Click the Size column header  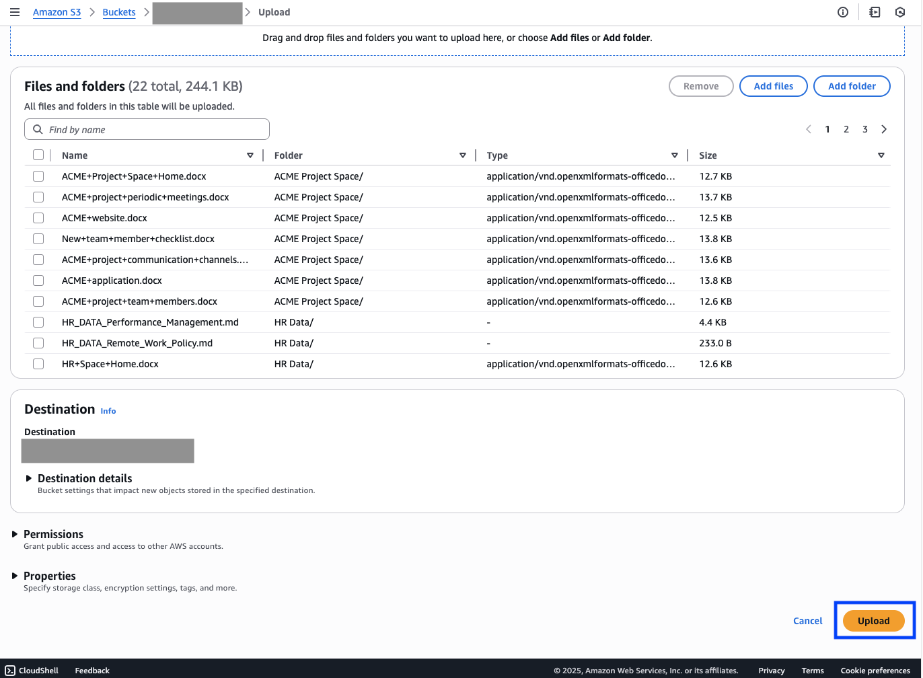pos(708,155)
